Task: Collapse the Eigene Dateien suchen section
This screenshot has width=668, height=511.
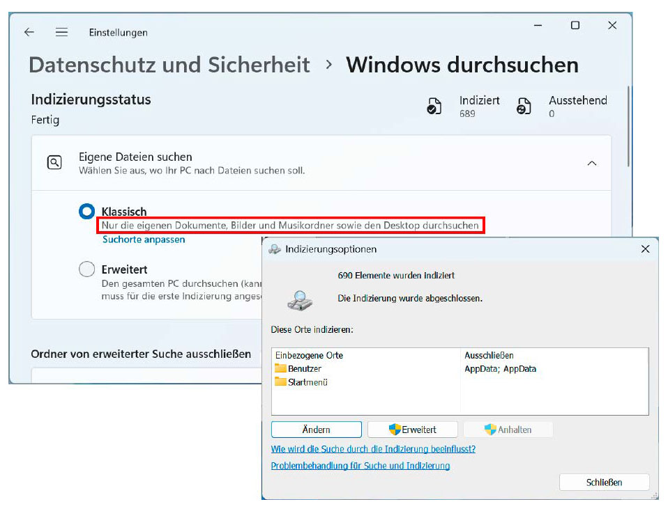Action: click(592, 164)
